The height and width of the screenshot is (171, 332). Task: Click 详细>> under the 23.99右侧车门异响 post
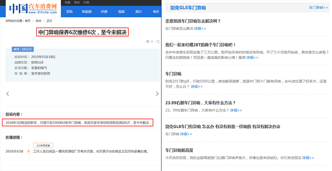point(236,110)
